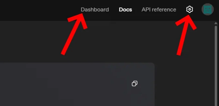Viewport: 219px width, 106px height.
Task: Click the small triangle atop the scrollbar
Action: pos(216,23)
